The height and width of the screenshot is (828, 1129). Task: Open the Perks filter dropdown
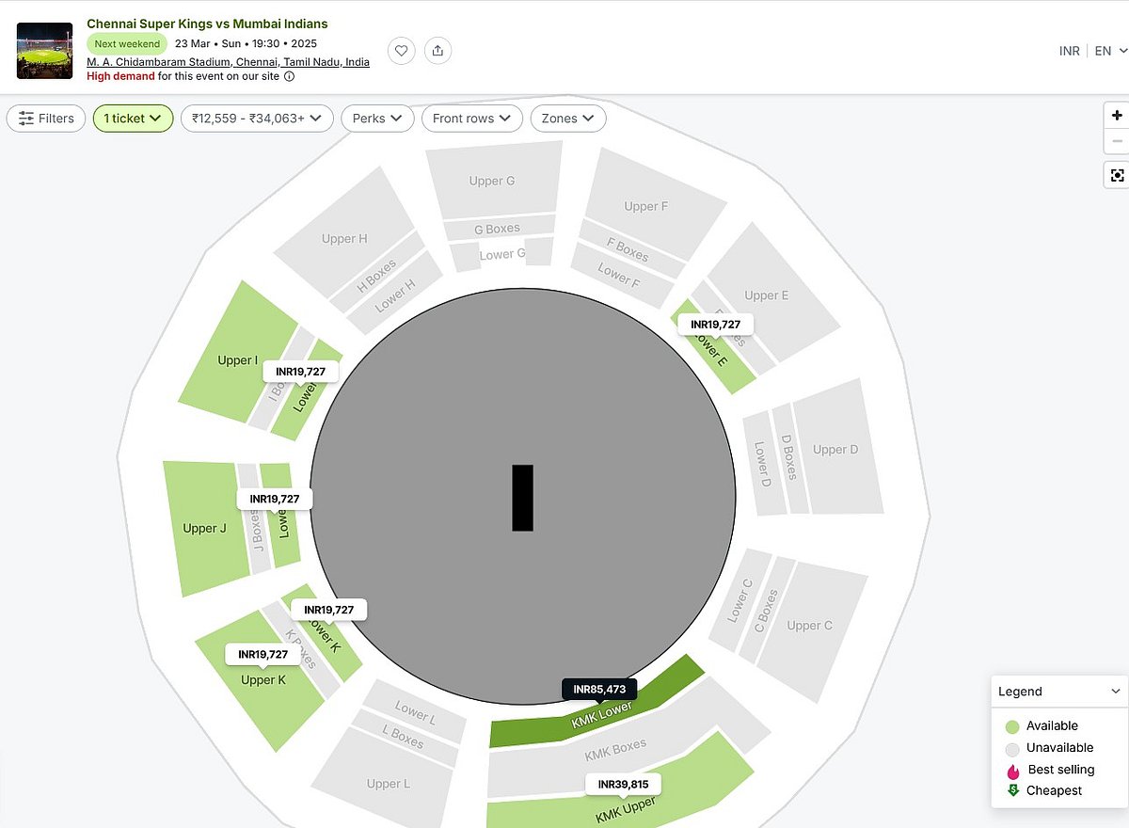click(x=377, y=119)
